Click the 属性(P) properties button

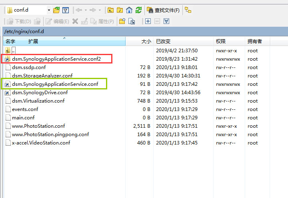click(102, 22)
